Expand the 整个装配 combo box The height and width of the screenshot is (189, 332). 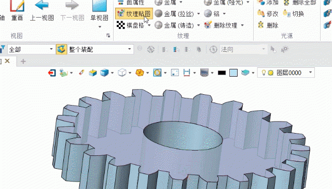pos(100,50)
